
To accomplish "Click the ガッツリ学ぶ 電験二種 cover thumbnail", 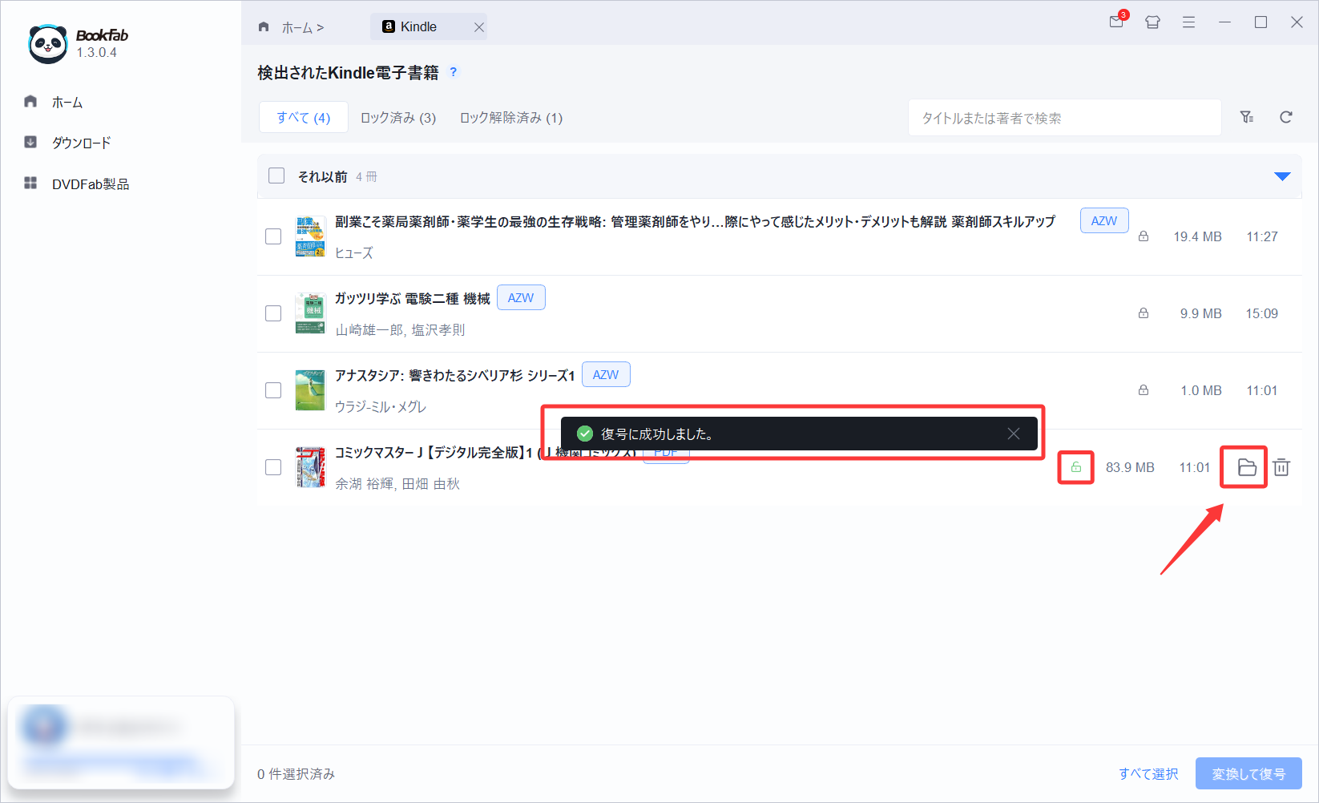I will coord(310,313).
